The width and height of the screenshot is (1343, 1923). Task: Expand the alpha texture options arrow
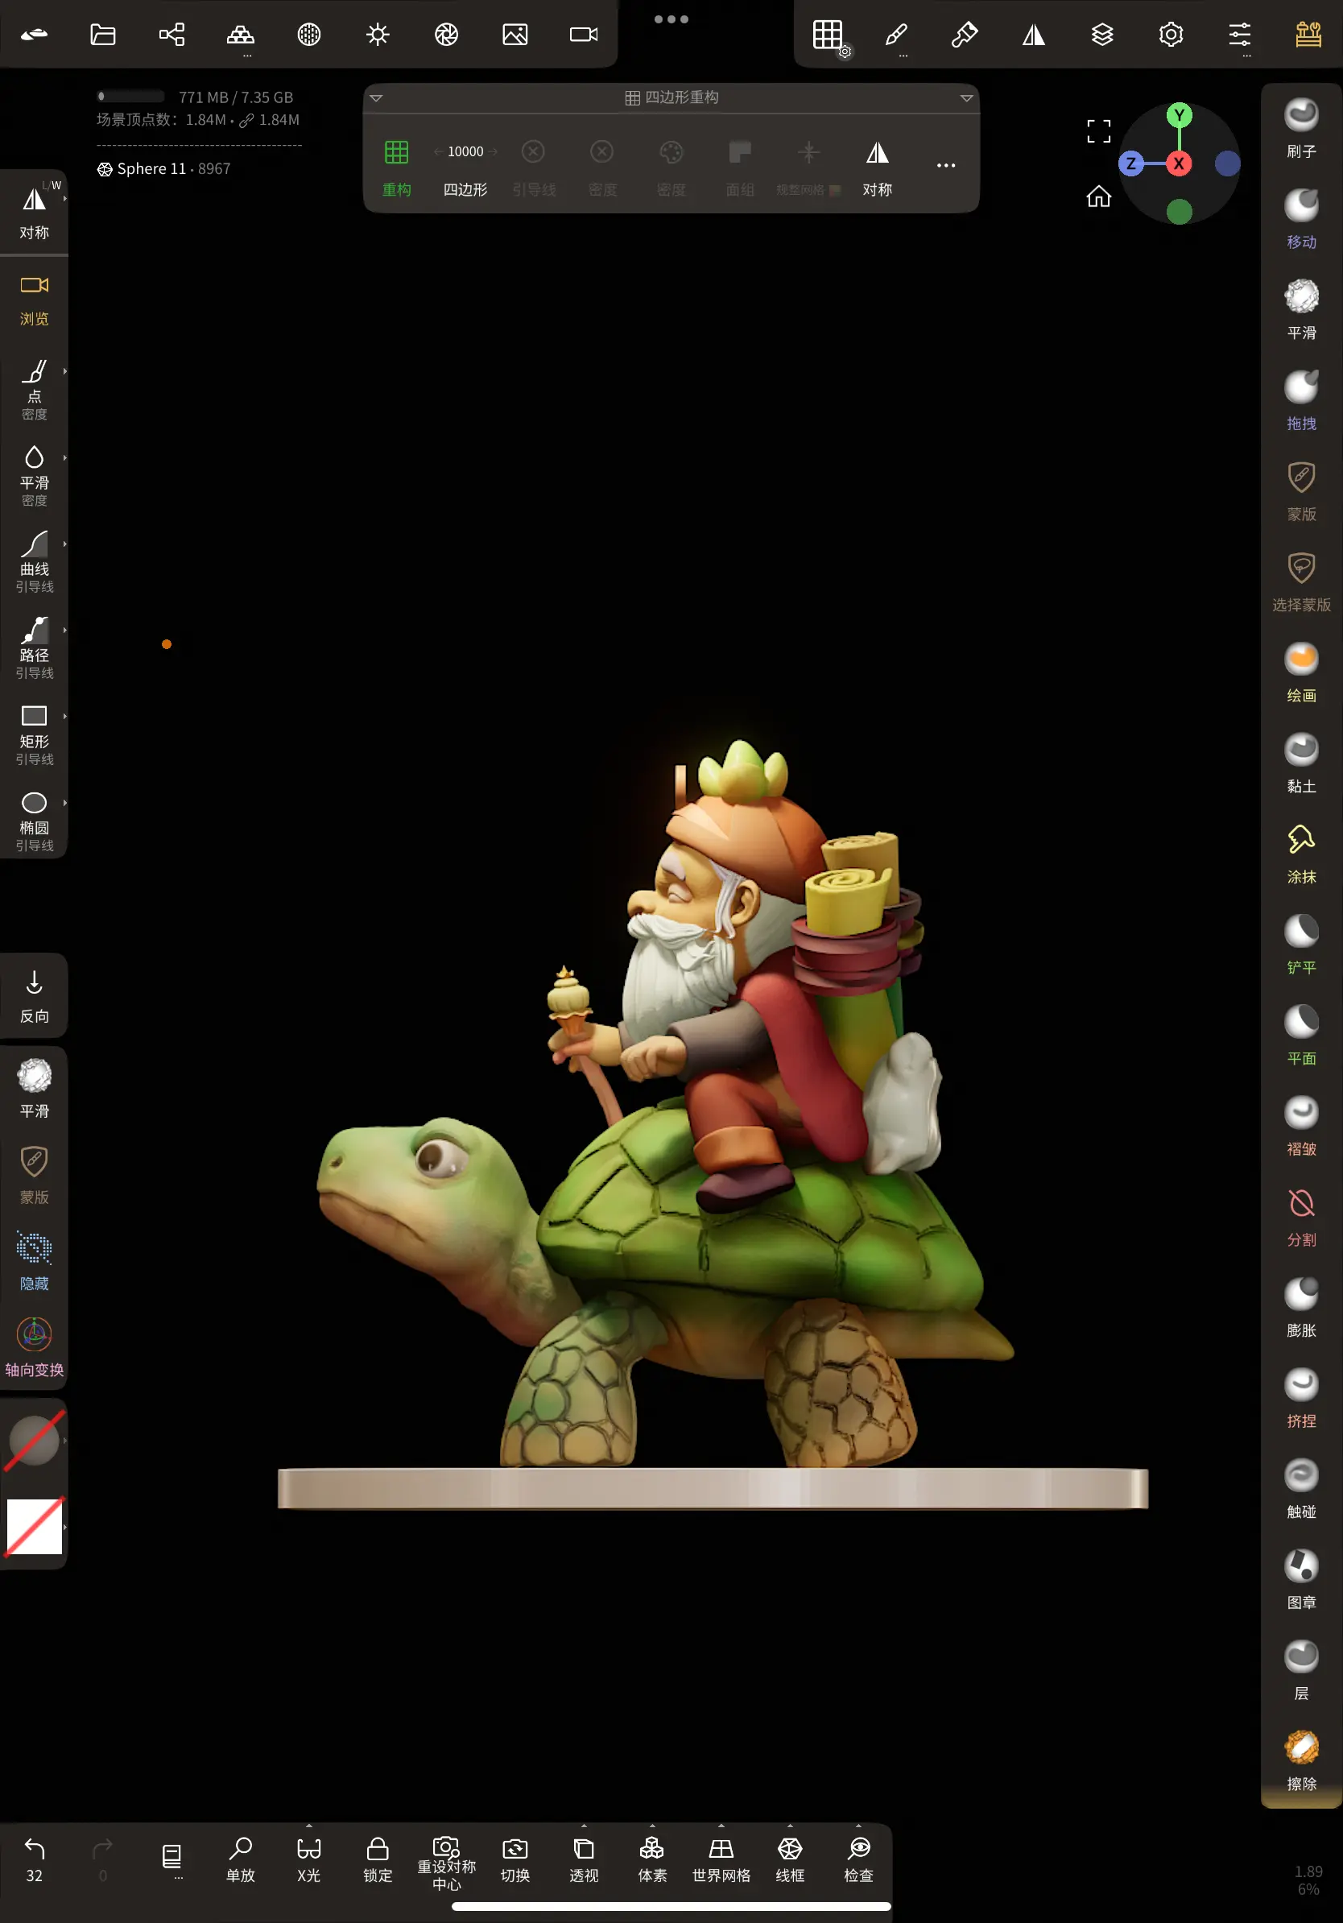[64, 1527]
